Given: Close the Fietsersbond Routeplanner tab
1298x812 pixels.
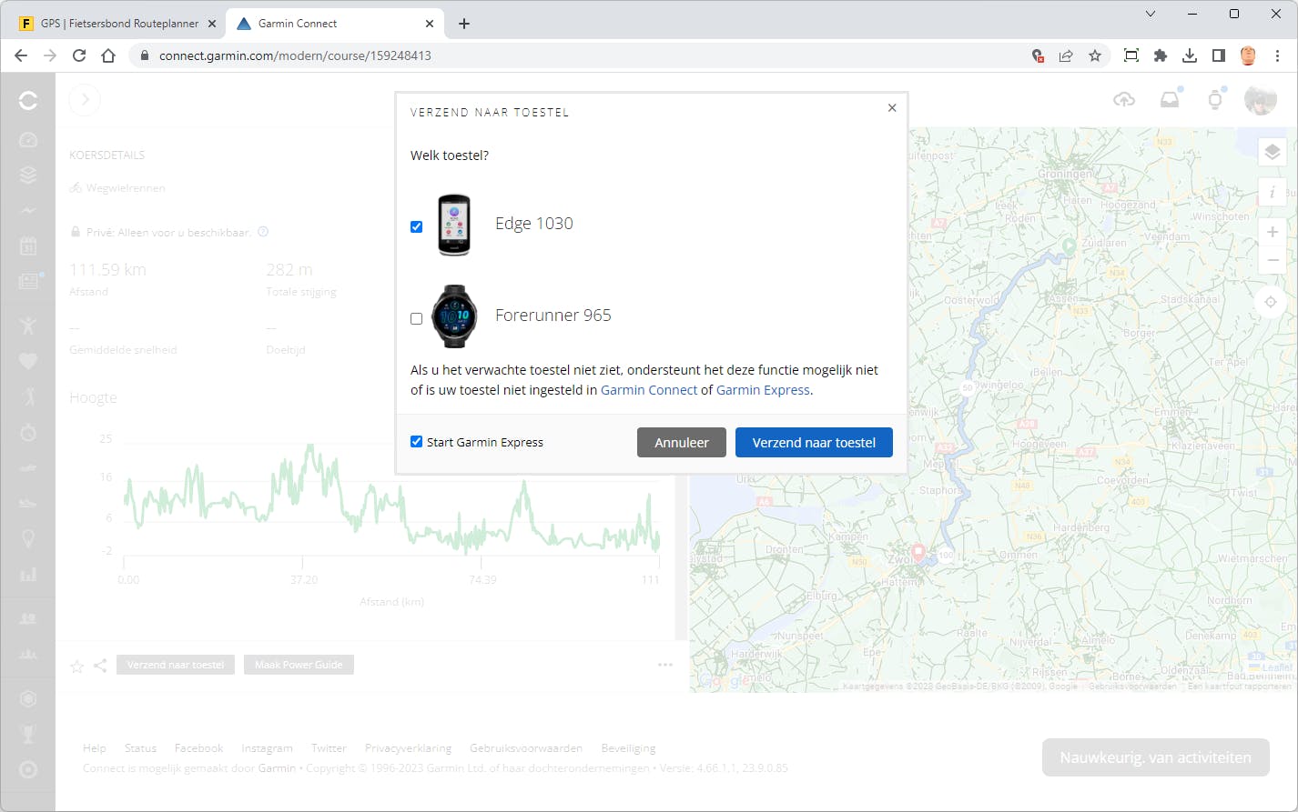Looking at the screenshot, I should coord(212,24).
